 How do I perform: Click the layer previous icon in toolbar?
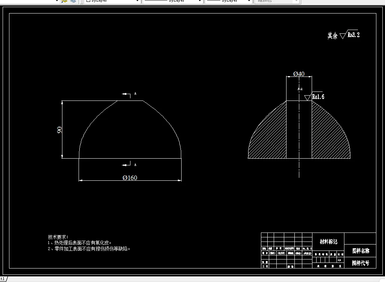coord(64,1)
